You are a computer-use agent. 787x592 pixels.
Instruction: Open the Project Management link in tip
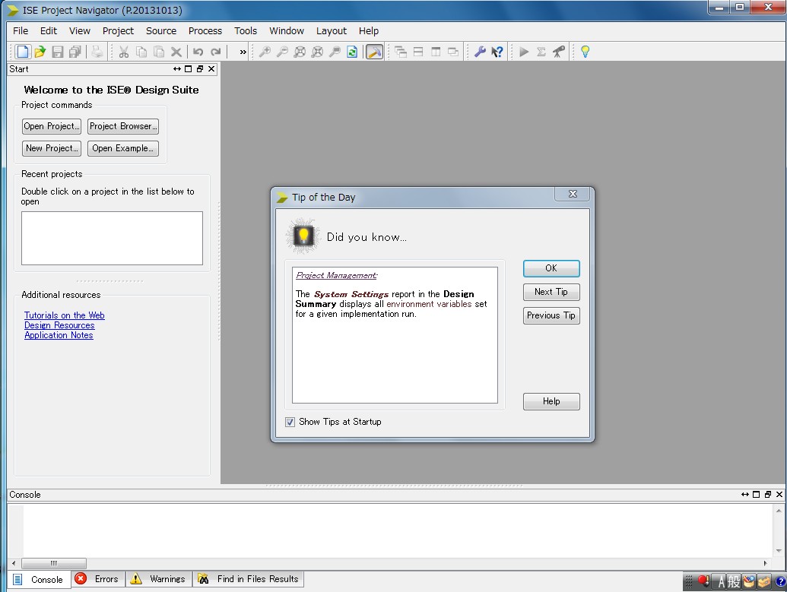click(336, 275)
